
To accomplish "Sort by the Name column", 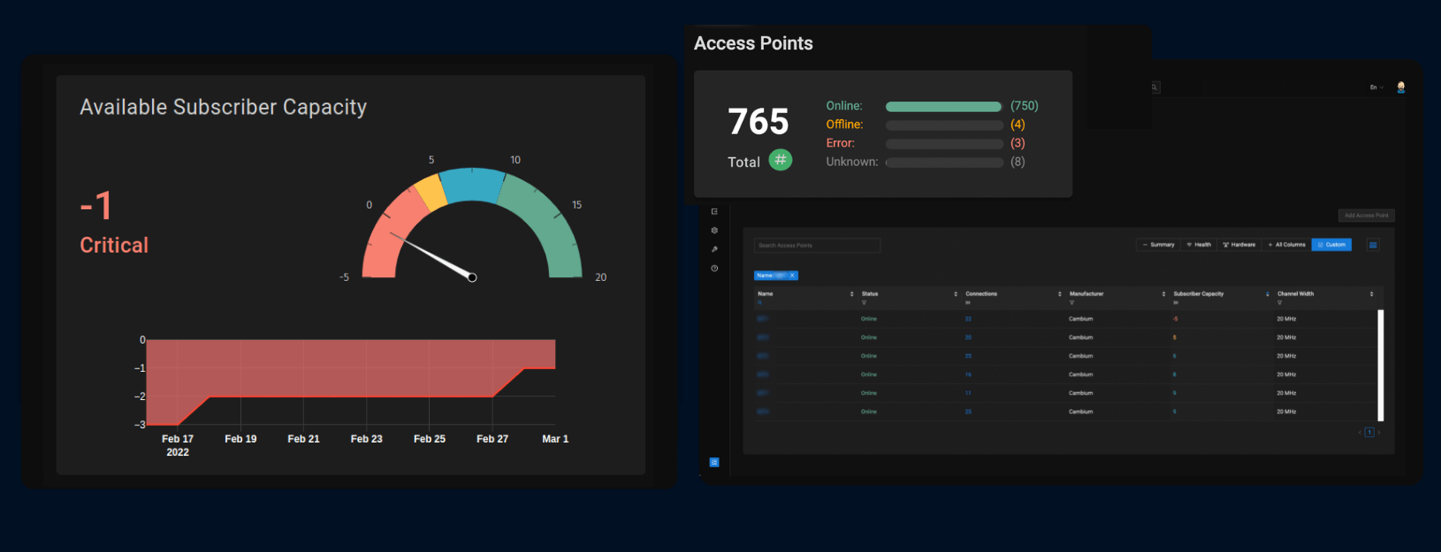I will click(x=851, y=294).
